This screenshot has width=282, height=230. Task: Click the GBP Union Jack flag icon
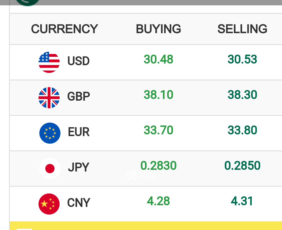(x=49, y=98)
